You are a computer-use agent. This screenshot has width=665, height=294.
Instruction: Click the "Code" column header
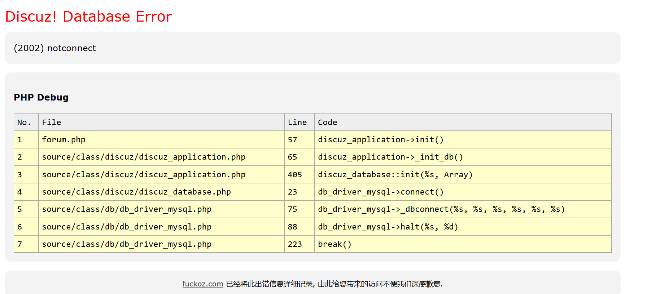click(x=463, y=122)
